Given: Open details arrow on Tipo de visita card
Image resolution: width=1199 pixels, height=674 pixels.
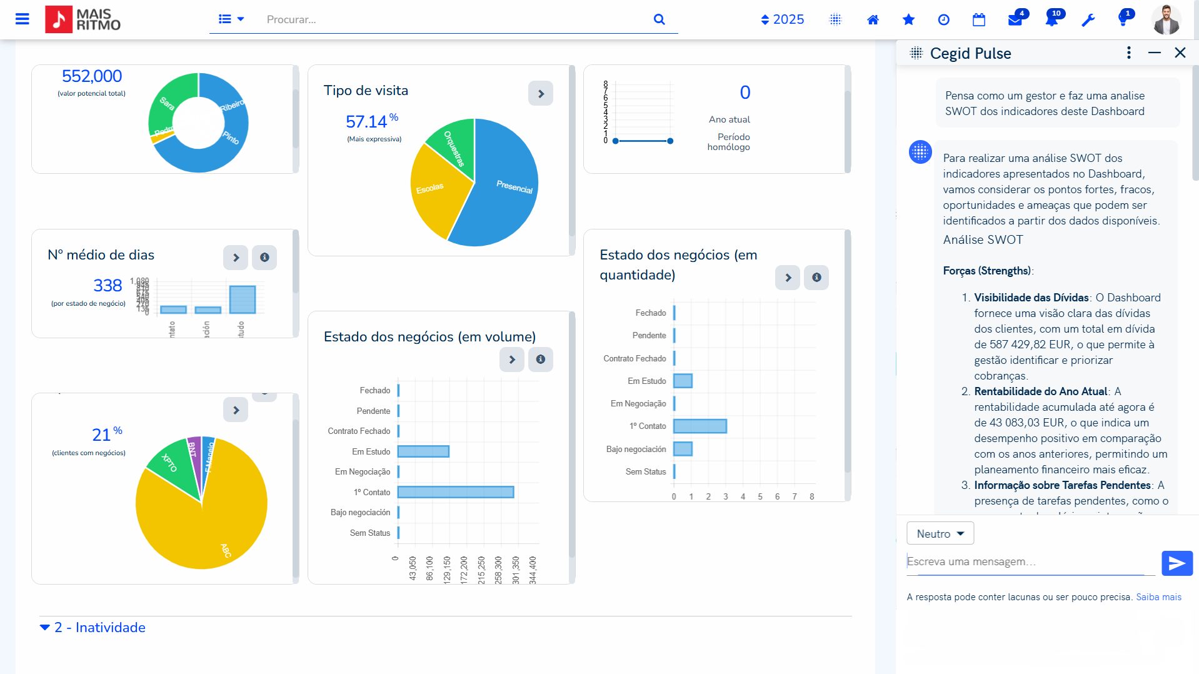Looking at the screenshot, I should point(541,94).
